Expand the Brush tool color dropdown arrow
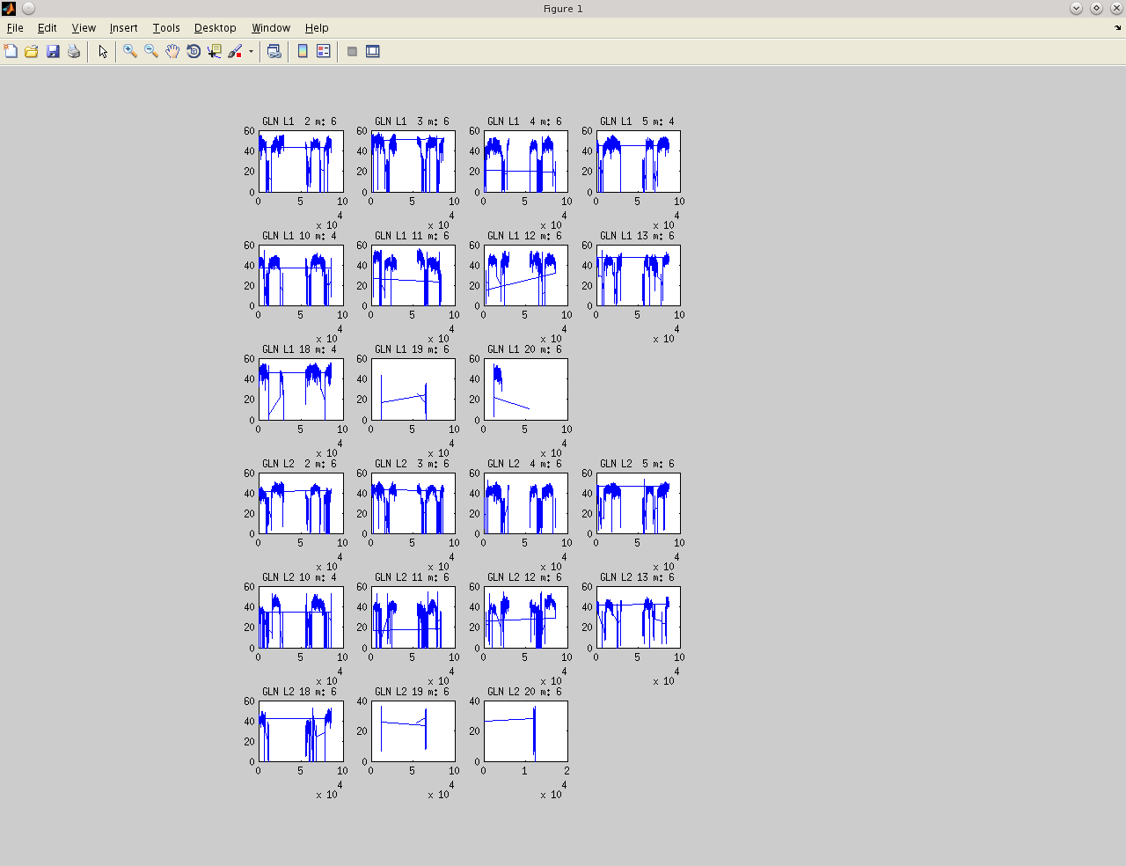The width and height of the screenshot is (1126, 866). pyautogui.click(x=251, y=52)
